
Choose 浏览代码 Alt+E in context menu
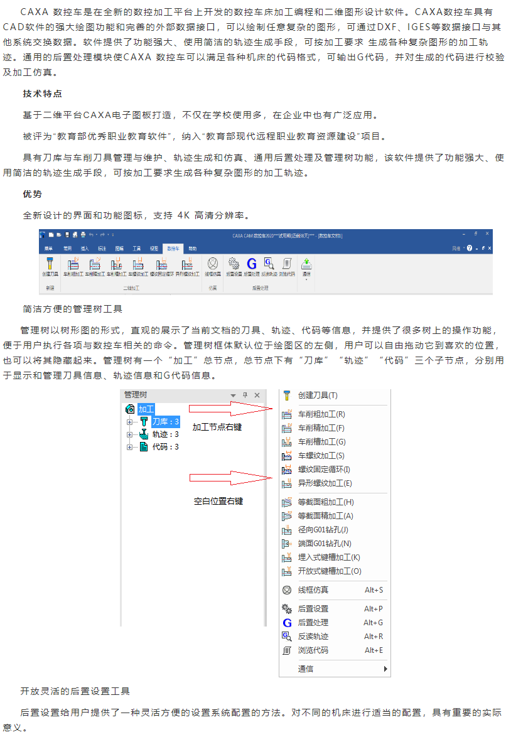pyautogui.click(x=335, y=650)
